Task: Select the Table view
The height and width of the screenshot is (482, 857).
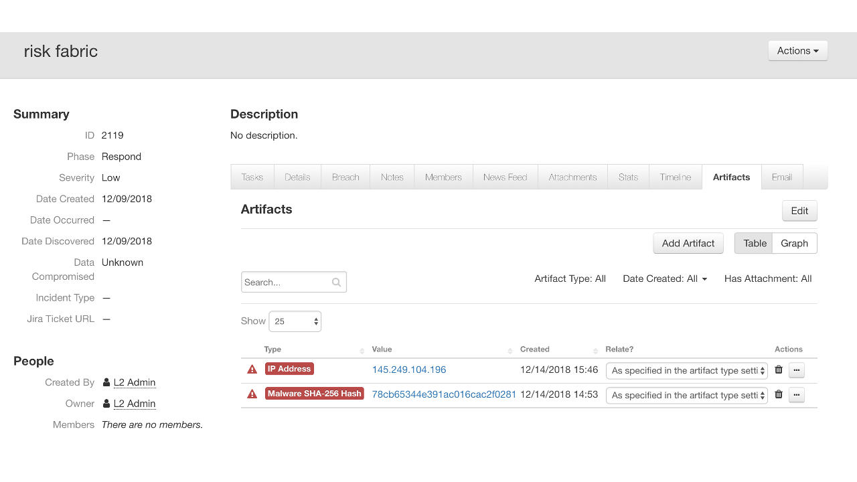Action: (x=754, y=243)
